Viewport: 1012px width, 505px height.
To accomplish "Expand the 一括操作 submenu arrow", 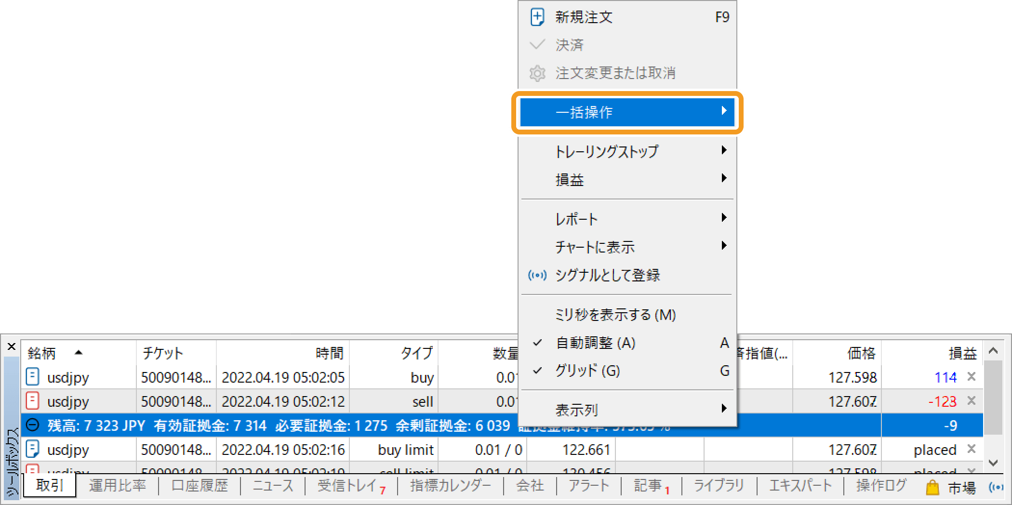I will pos(724,111).
